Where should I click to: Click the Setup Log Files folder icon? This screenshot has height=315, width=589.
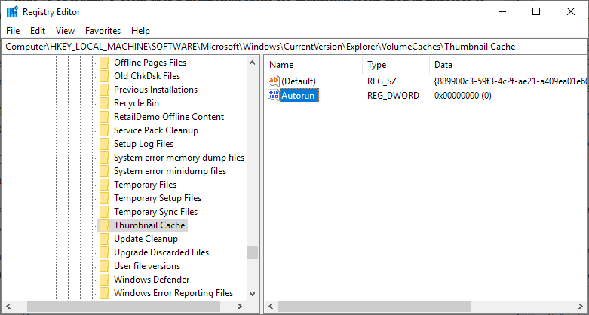pyautogui.click(x=104, y=144)
